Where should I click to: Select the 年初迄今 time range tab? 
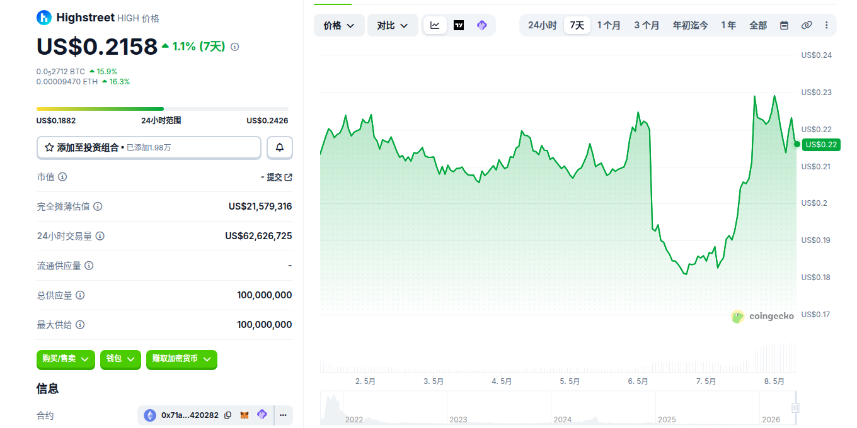(691, 25)
